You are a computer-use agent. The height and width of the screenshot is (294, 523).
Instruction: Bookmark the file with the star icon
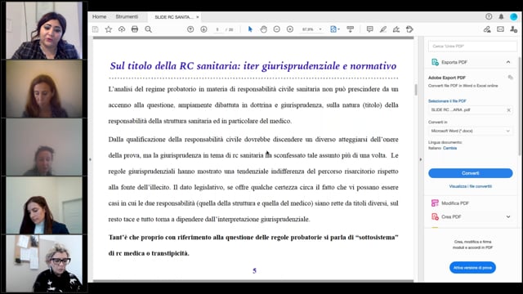tap(109, 29)
